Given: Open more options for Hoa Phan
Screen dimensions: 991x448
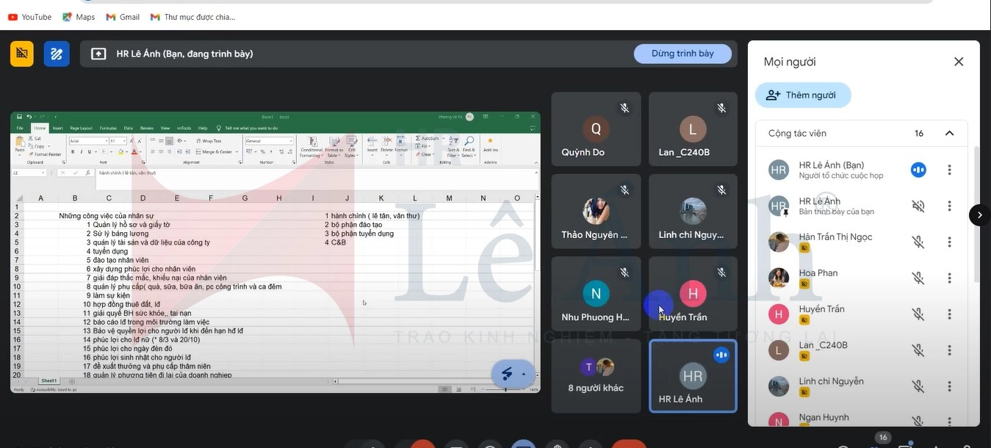Looking at the screenshot, I should click(949, 278).
